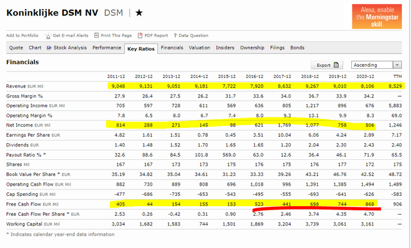
Task: Open the Financials tab
Action: (x=172, y=48)
